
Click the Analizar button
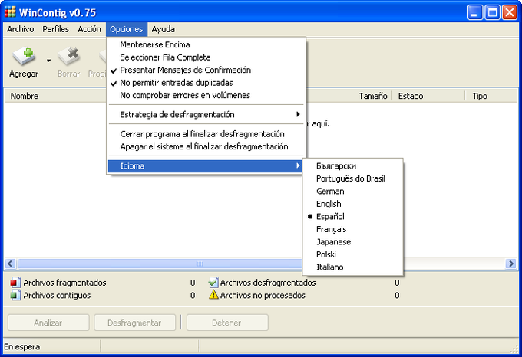(48, 323)
